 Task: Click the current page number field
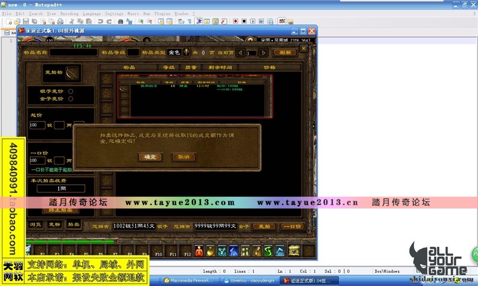251,53
